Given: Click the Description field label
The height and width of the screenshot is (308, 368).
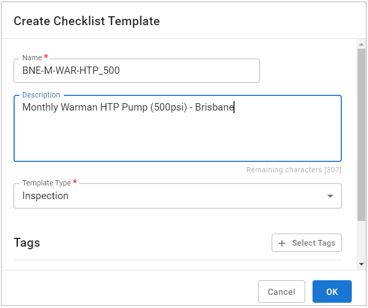Looking at the screenshot, I should [41, 95].
